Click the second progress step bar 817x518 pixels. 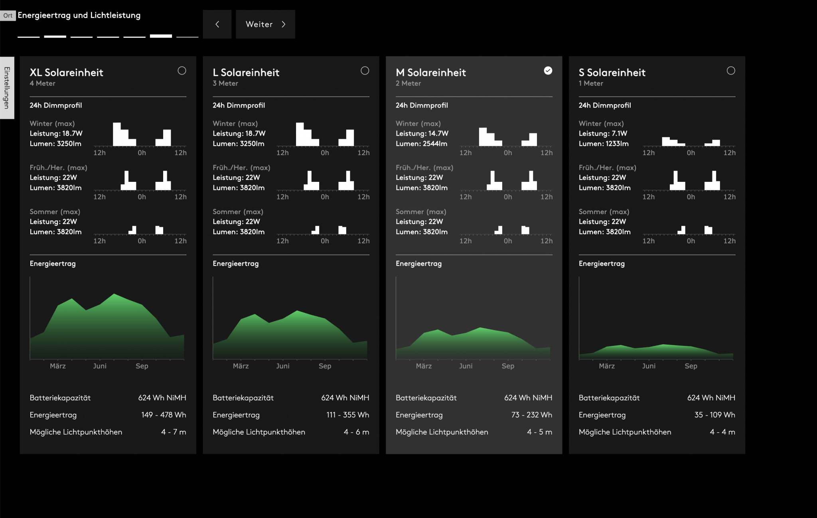tap(55, 37)
